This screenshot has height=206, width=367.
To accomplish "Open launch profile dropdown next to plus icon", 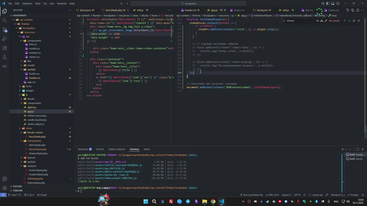I will (346, 149).
